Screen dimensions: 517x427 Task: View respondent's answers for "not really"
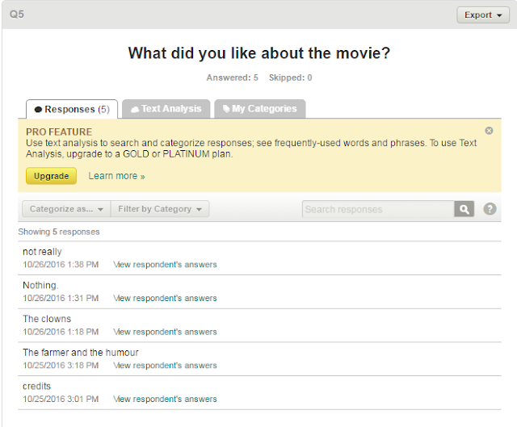coord(165,264)
